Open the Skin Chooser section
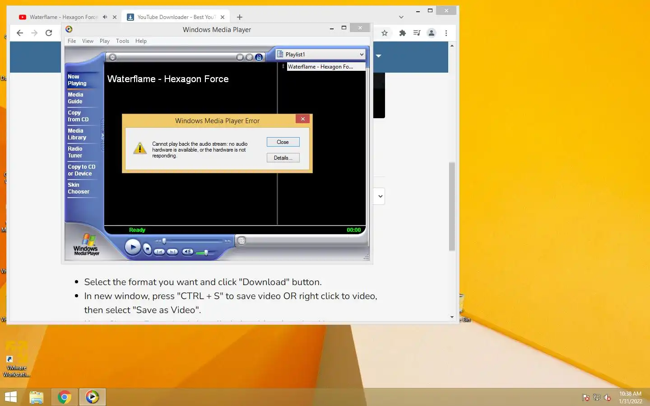 click(79, 188)
